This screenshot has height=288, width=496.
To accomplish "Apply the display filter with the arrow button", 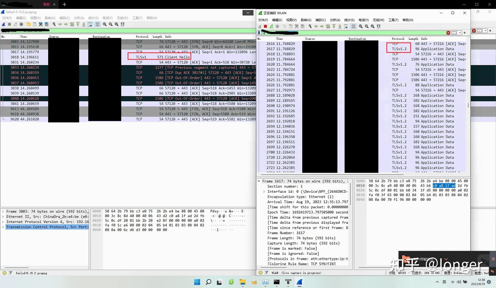I will (454, 33).
